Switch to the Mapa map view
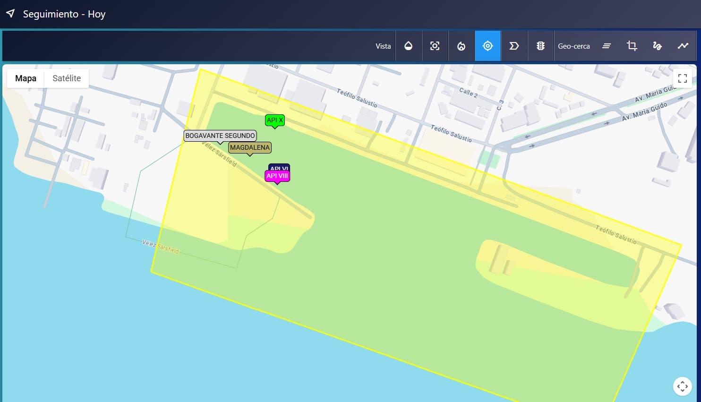This screenshot has width=701, height=402. click(x=26, y=78)
